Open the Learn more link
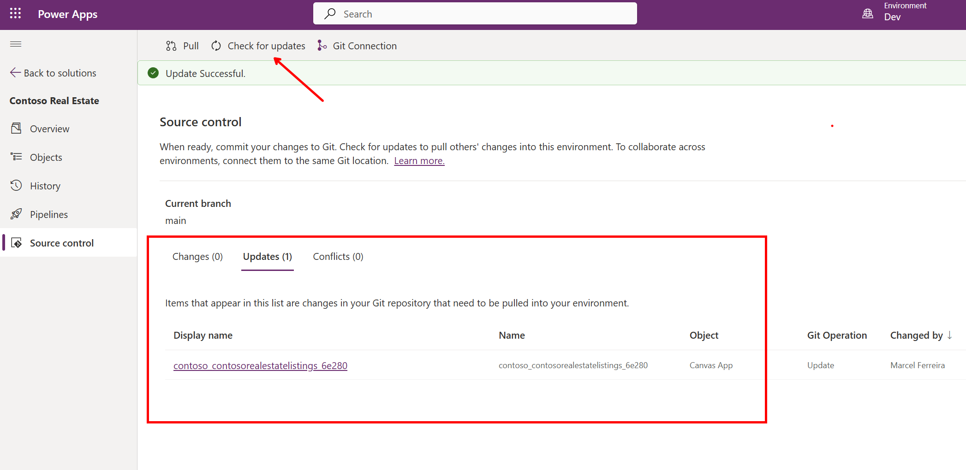 419,161
